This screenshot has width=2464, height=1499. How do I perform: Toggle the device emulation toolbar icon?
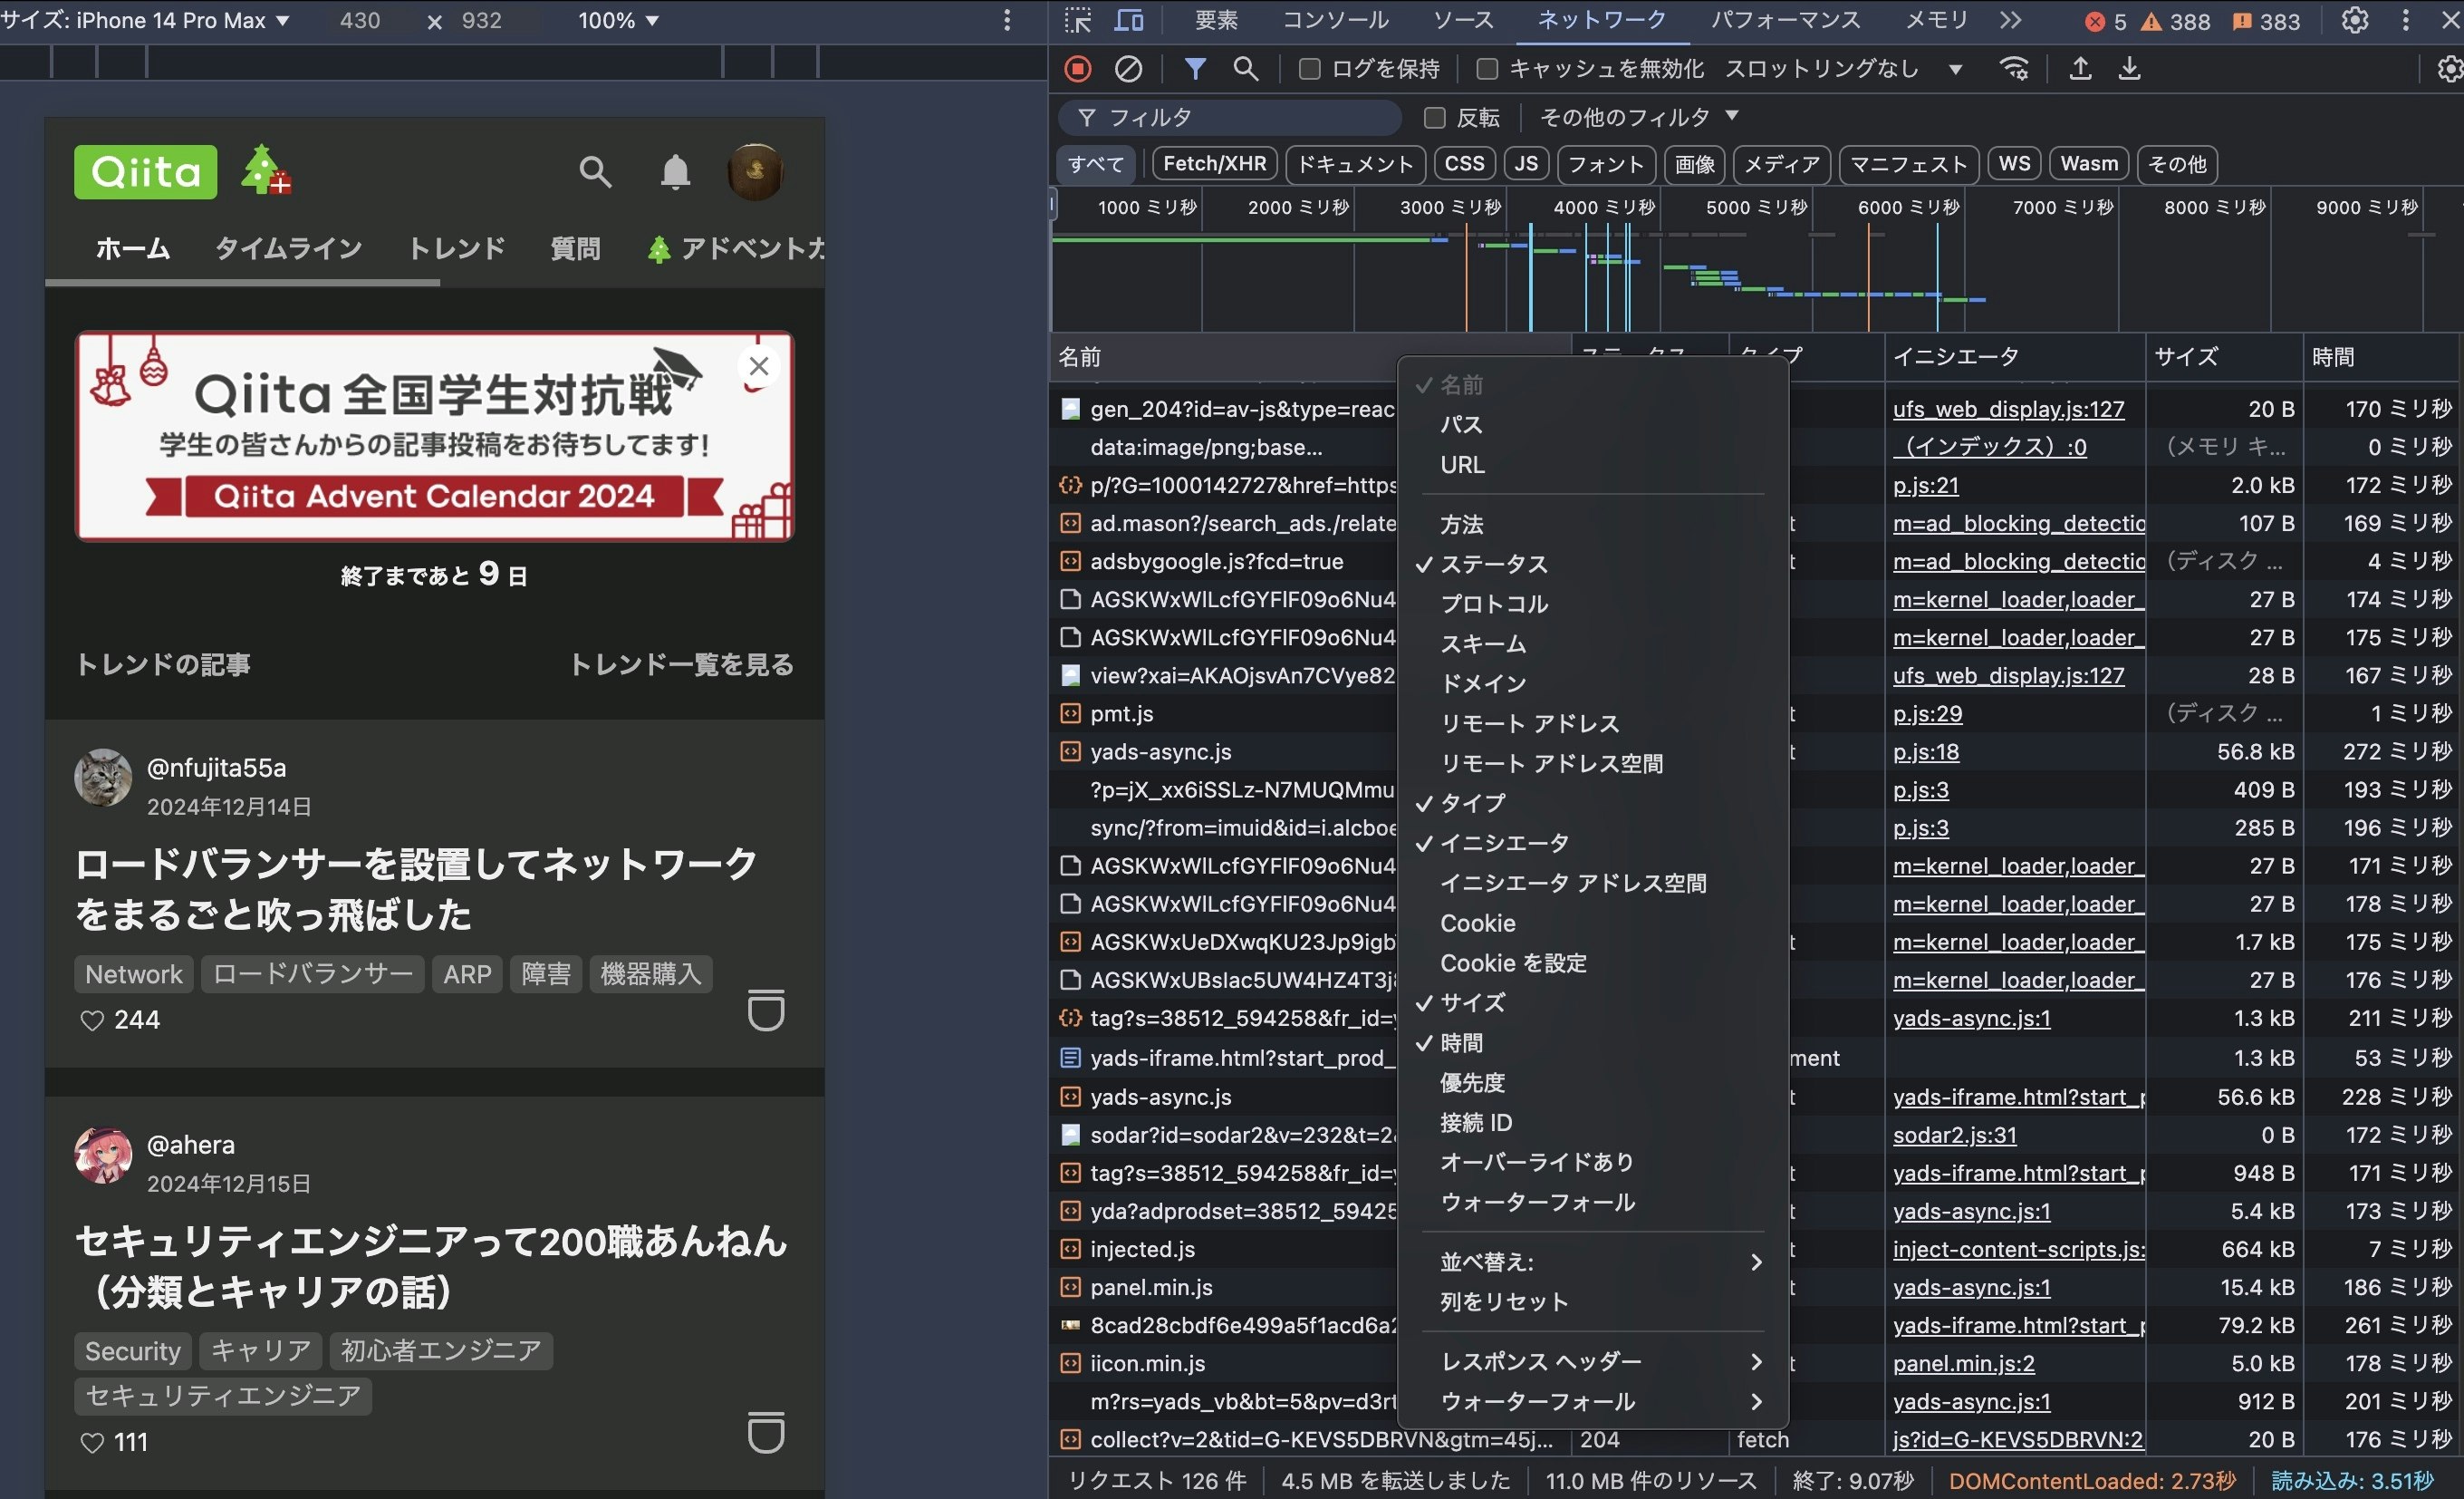point(1129,20)
